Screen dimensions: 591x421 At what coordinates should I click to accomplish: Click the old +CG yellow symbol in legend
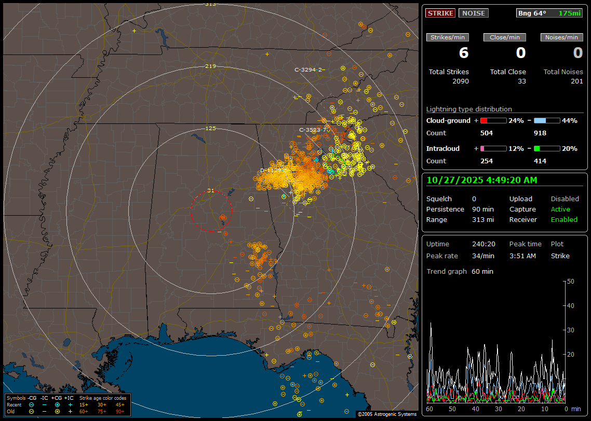[x=57, y=411]
